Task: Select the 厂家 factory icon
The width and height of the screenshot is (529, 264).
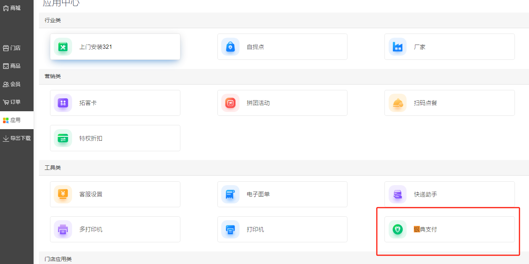Action: [397, 47]
